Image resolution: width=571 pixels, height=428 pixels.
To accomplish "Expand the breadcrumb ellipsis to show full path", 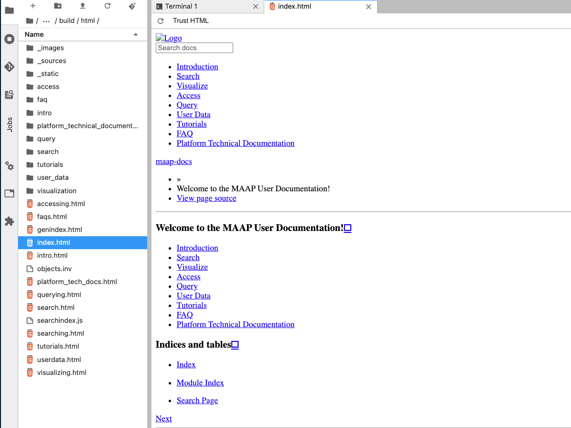I will click(46, 21).
